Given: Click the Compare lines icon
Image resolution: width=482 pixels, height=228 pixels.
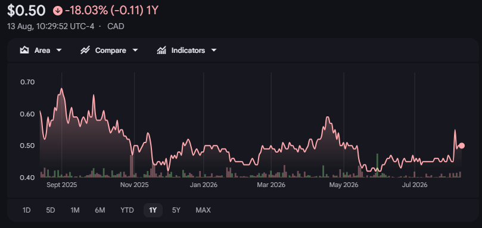Looking at the screenshot, I should point(85,50).
